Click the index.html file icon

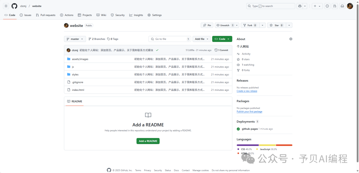[x=69, y=90]
